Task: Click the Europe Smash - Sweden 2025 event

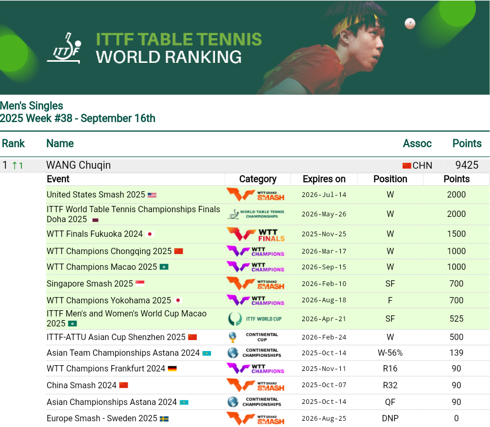Action: [x=102, y=419]
